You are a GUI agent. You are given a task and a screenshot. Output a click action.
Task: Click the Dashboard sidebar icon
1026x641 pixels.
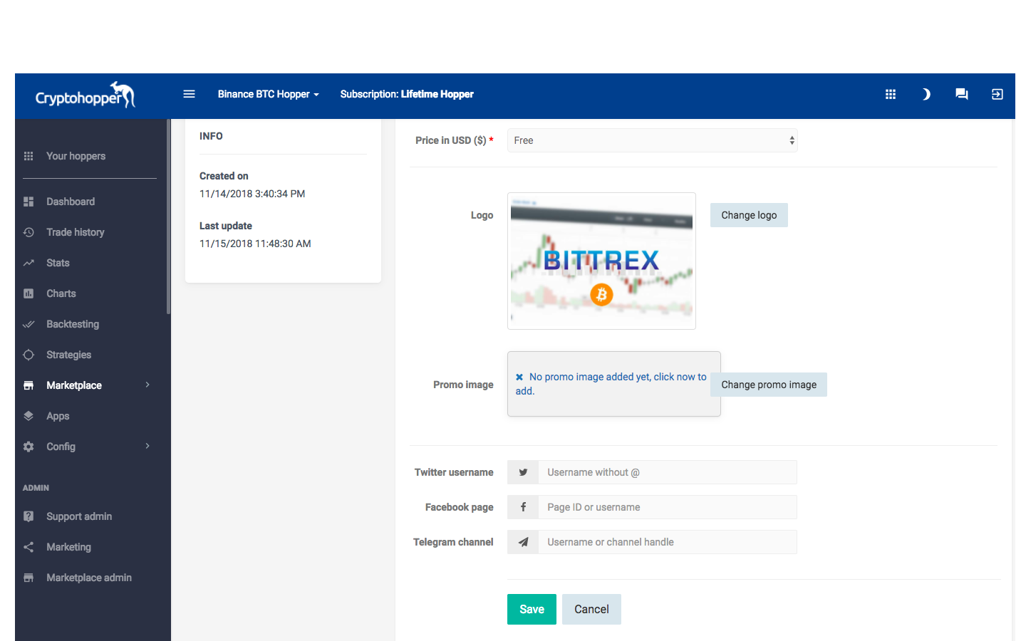(x=28, y=202)
